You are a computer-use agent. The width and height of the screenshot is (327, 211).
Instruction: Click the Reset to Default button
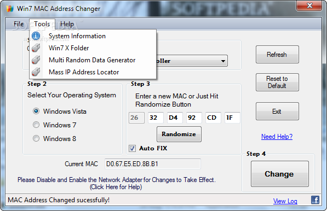(x=277, y=82)
